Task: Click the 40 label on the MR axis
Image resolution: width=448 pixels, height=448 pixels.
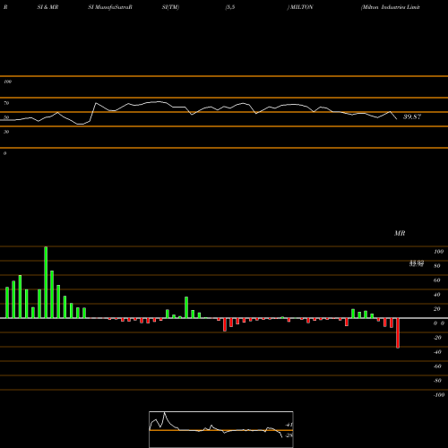Action: tap(437, 295)
